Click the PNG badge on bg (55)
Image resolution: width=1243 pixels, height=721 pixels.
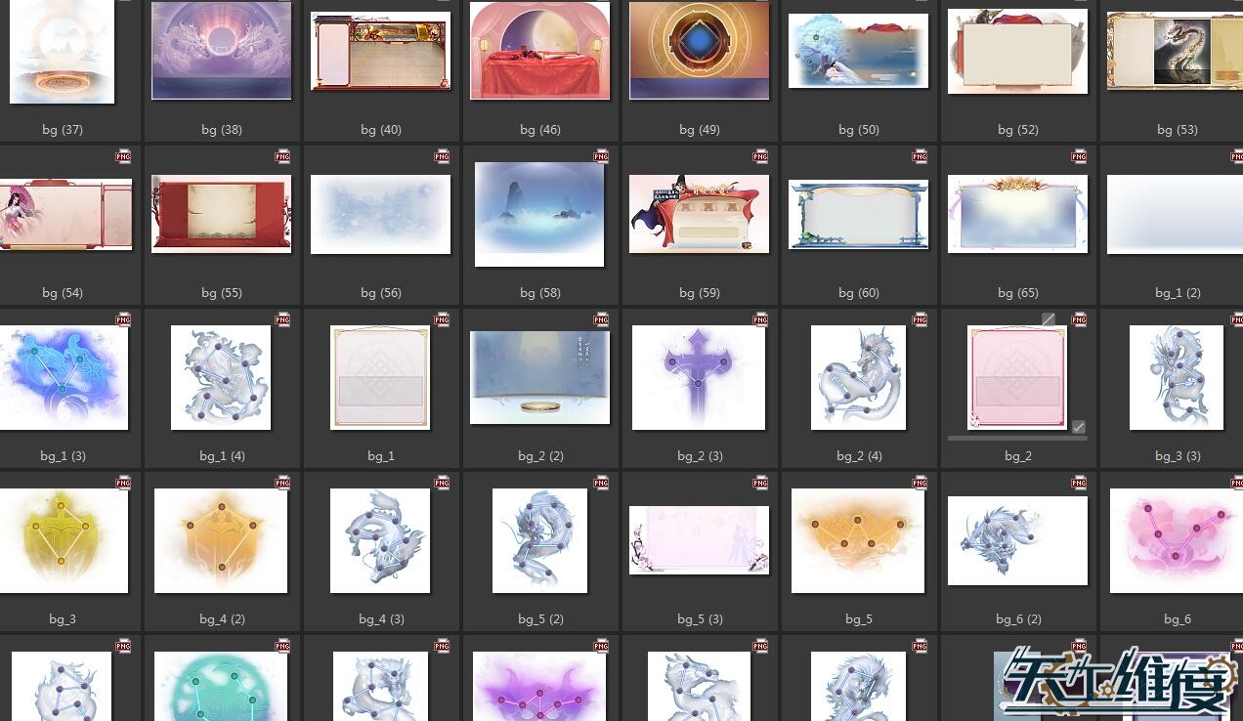(x=282, y=156)
